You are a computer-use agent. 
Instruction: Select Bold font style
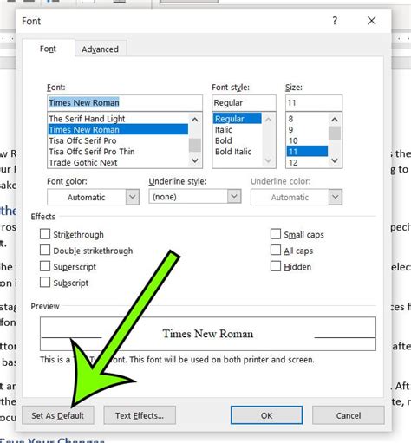click(238, 140)
